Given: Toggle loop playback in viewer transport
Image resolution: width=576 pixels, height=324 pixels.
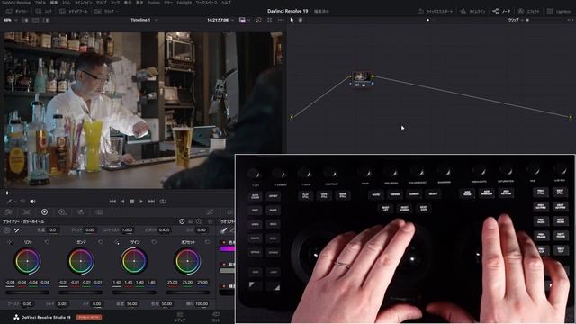Looking at the screenshot, I should [x=163, y=202].
